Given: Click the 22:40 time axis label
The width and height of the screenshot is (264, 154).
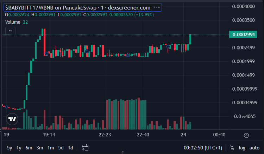Looking at the screenshot, I should pos(143,135).
